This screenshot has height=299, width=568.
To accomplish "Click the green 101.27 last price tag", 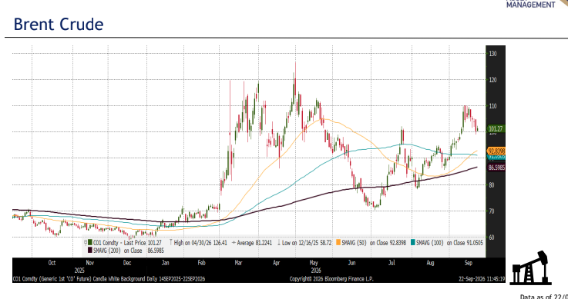I will tap(496, 128).
